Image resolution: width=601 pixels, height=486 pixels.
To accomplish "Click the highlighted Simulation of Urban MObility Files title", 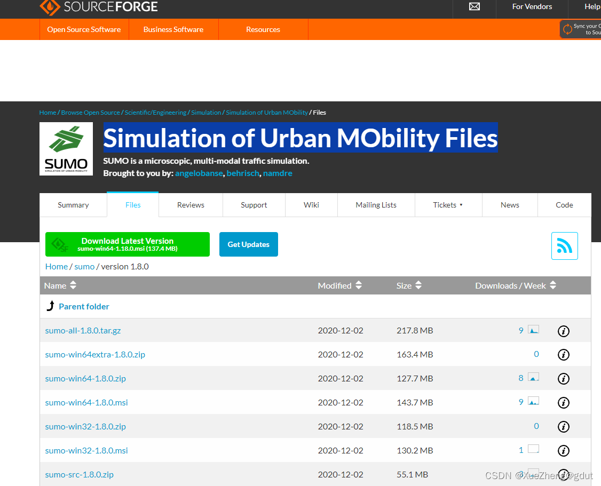I will [x=300, y=138].
